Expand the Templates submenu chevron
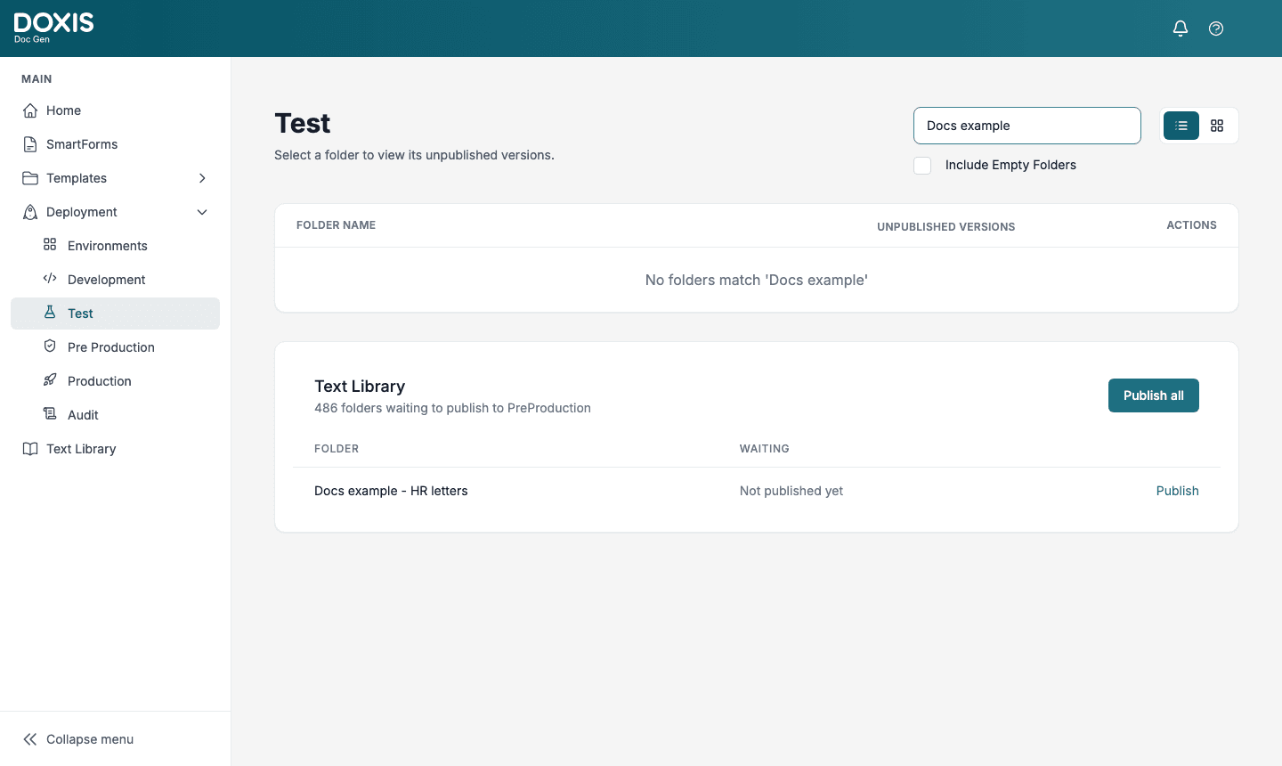 tap(202, 178)
